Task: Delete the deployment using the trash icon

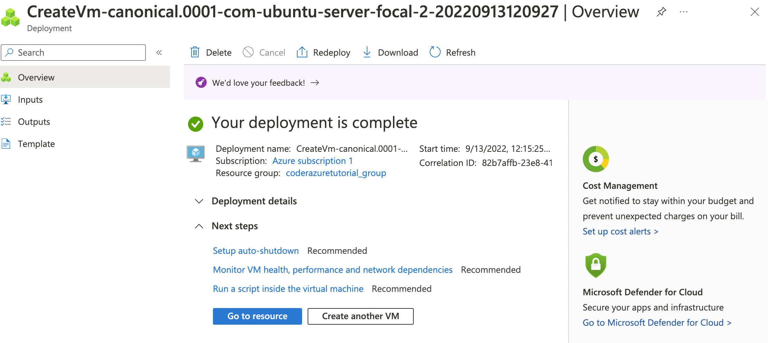Action: pos(195,52)
